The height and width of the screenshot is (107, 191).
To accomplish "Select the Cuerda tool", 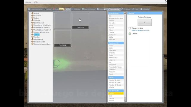I will (116, 32).
